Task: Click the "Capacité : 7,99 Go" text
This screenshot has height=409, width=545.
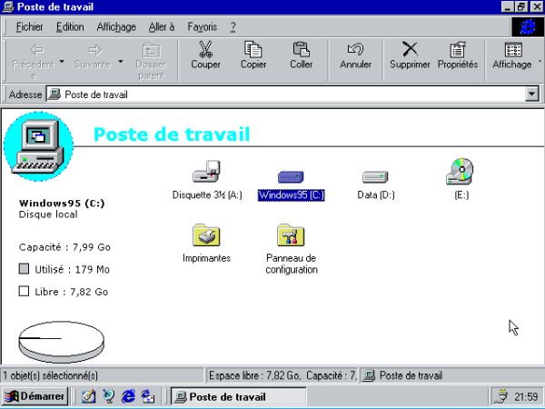Action: [64, 247]
